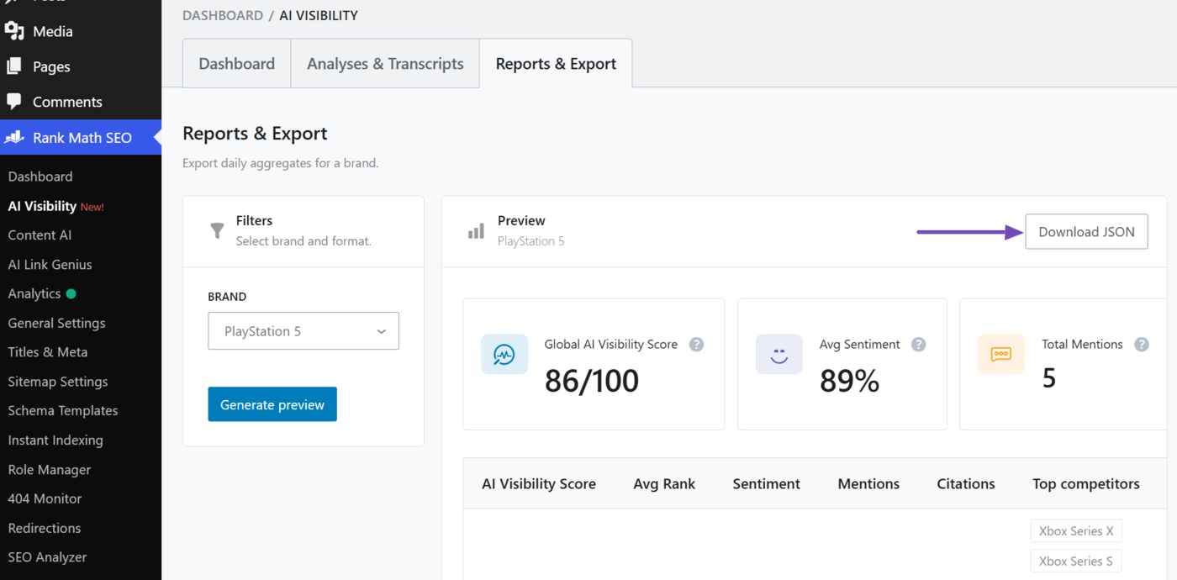Click the Rank Math SEO logo icon

pos(14,137)
